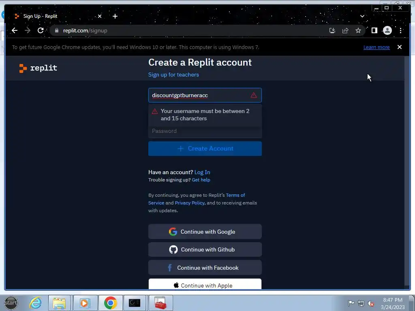The image size is (415, 311).
Task: Open Sign up for teachers link
Action: (173, 75)
